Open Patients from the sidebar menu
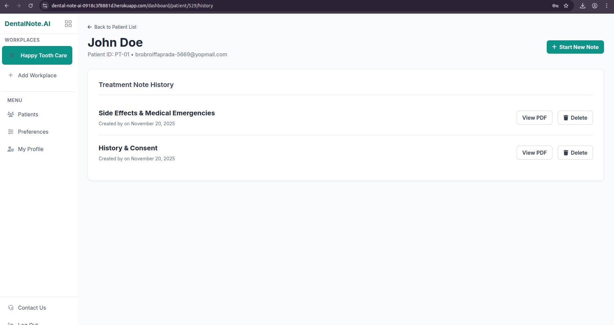614x325 pixels. 28,114
